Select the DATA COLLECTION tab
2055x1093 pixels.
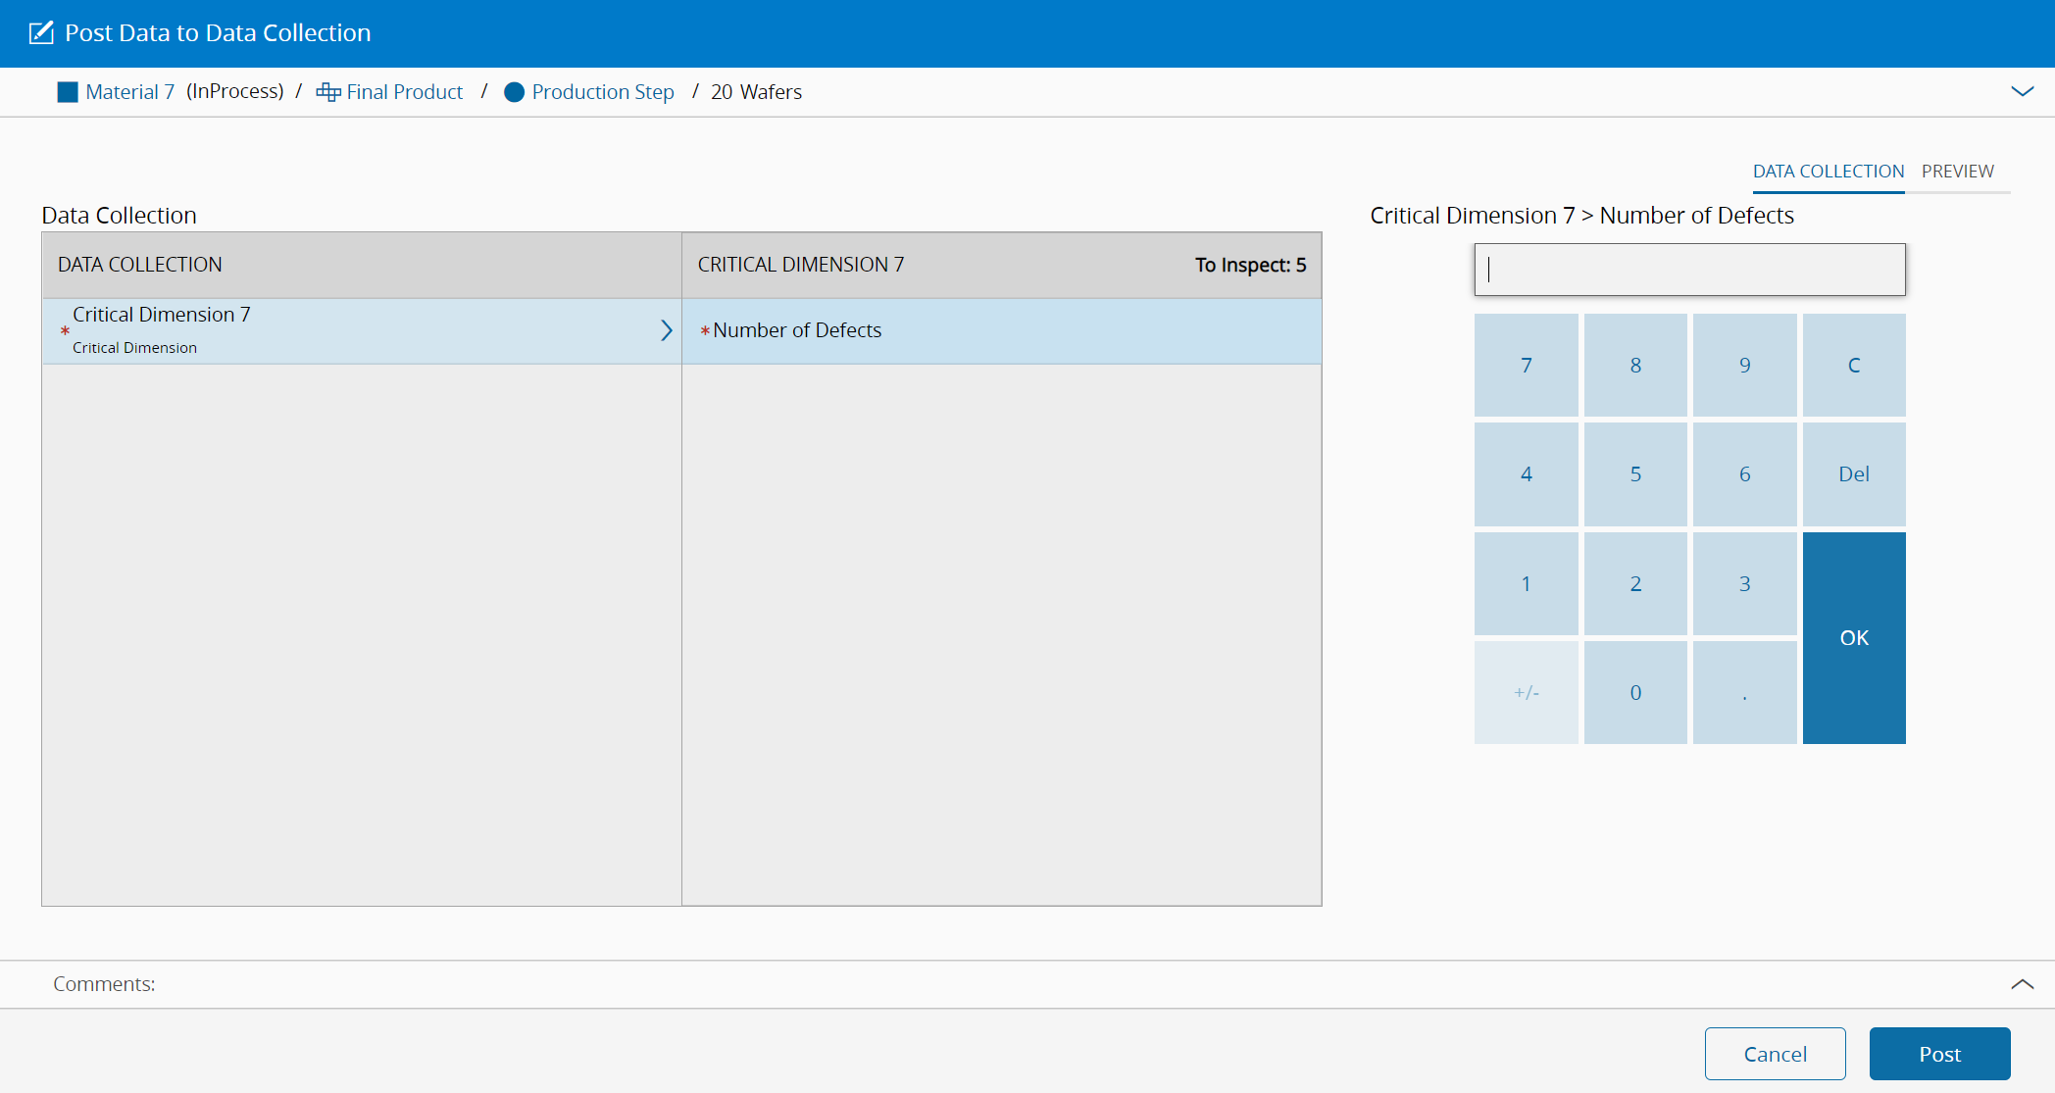[1828, 172]
